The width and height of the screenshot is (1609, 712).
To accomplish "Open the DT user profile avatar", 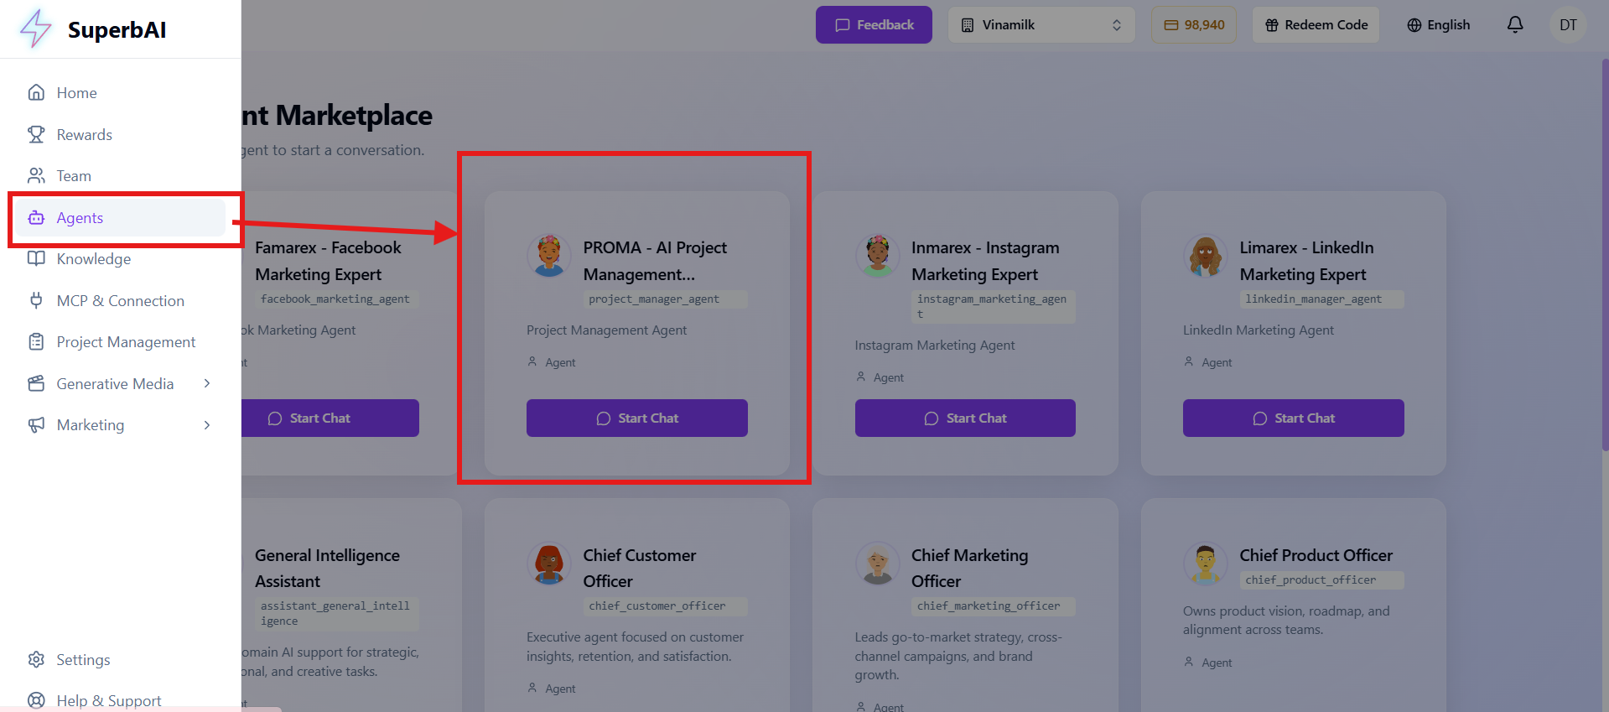I will (x=1567, y=24).
